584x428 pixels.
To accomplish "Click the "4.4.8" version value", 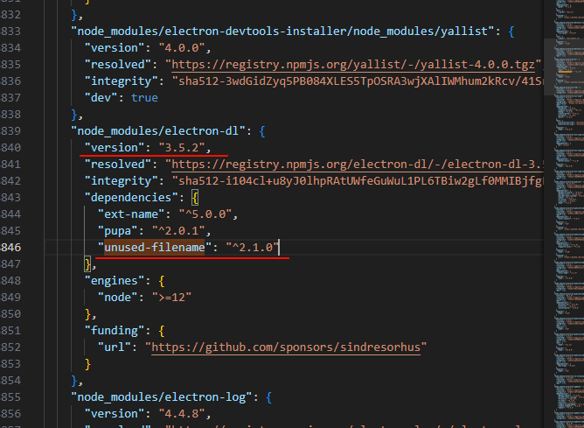I will [x=182, y=414].
